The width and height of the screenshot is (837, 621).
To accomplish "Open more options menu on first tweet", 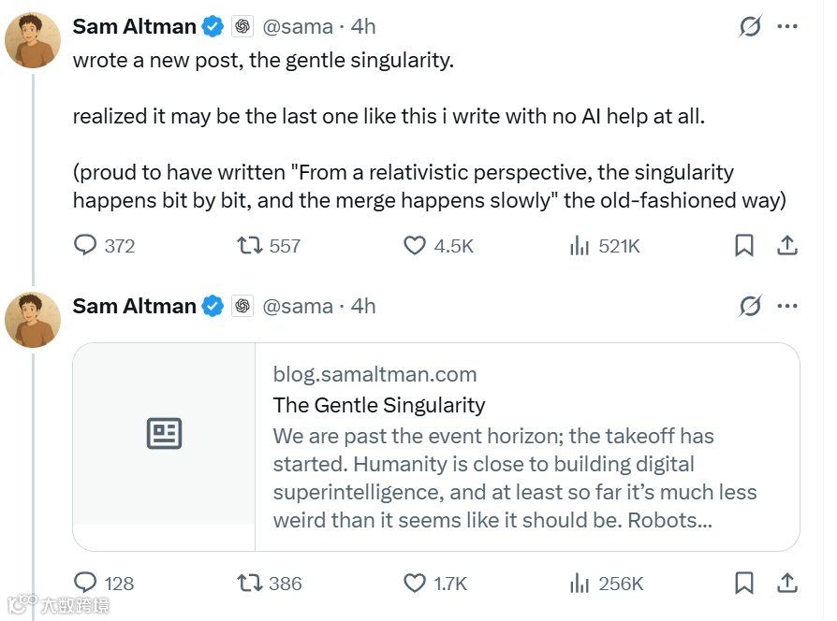I will pos(787,26).
